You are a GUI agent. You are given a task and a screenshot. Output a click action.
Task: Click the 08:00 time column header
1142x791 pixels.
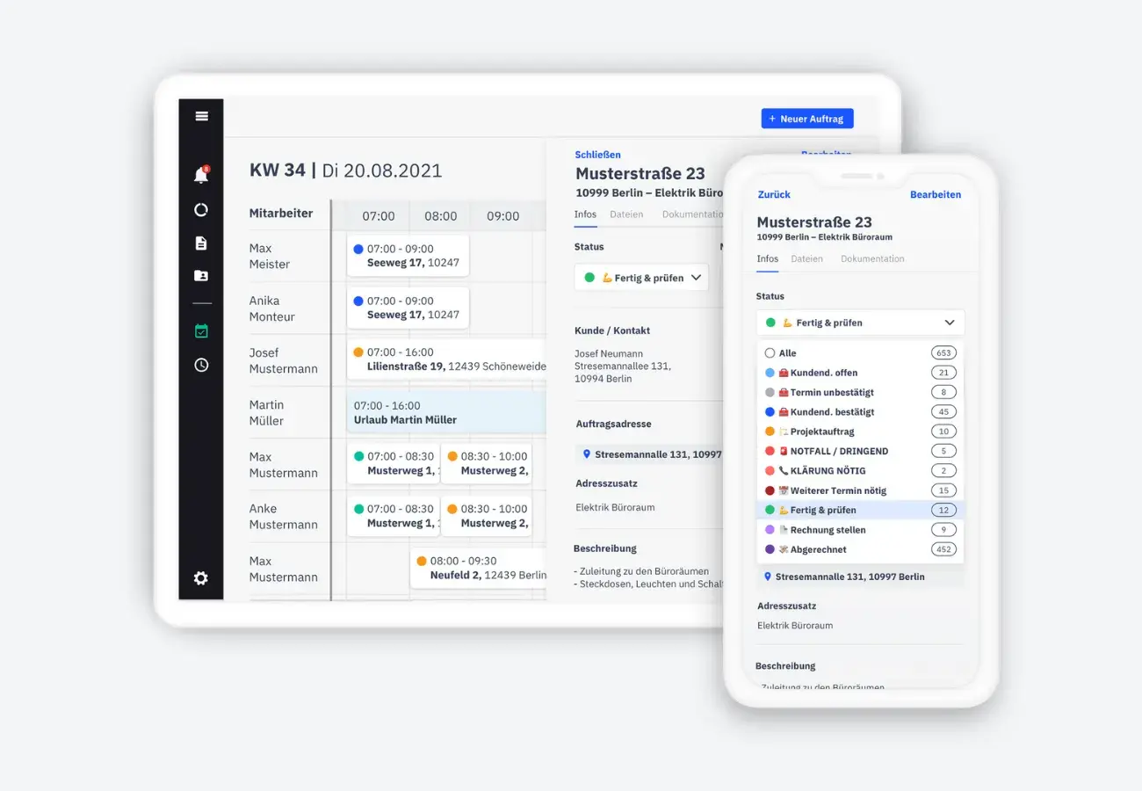(x=441, y=216)
